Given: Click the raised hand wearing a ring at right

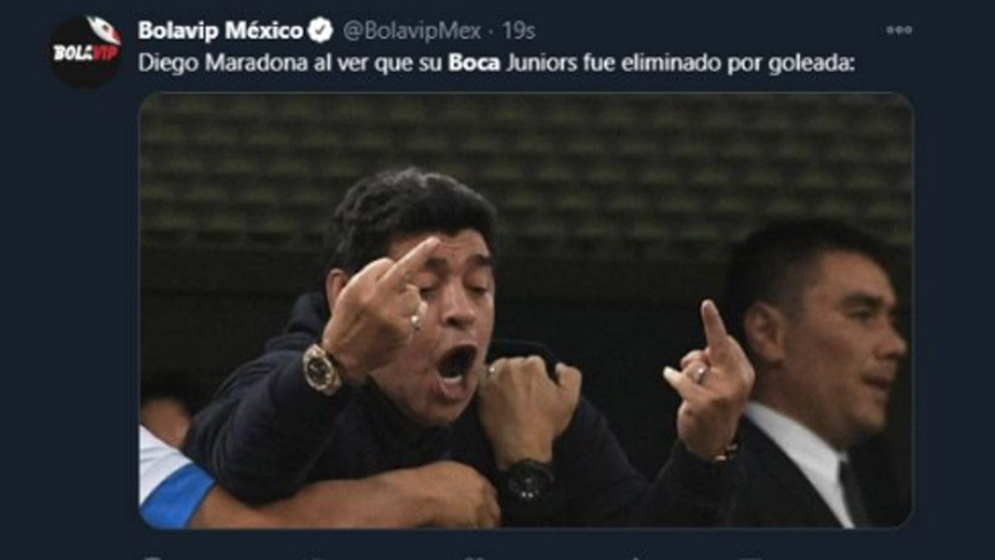Looking at the screenshot, I should click(707, 377).
